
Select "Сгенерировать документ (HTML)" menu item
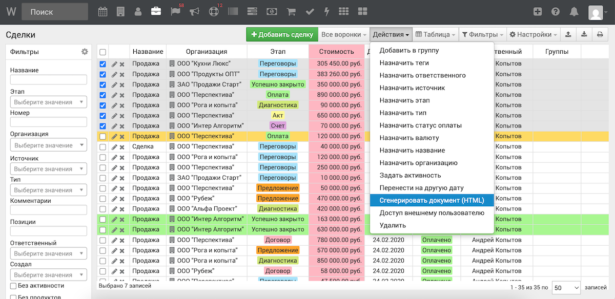click(x=432, y=200)
